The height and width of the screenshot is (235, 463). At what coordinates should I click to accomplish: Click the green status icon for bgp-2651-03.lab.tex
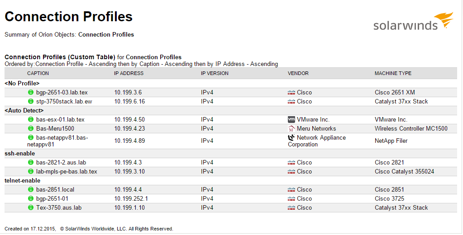[31, 93]
